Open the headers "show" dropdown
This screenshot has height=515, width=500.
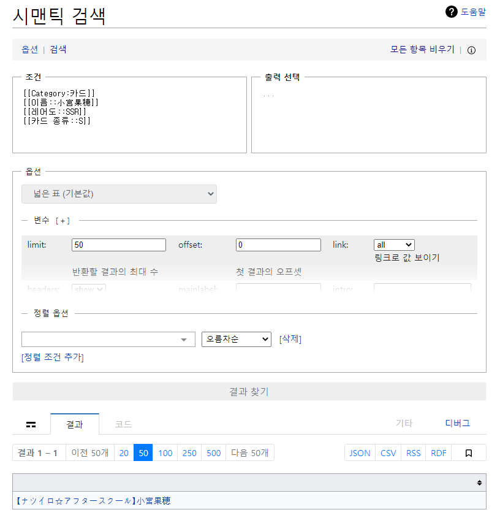pos(88,288)
